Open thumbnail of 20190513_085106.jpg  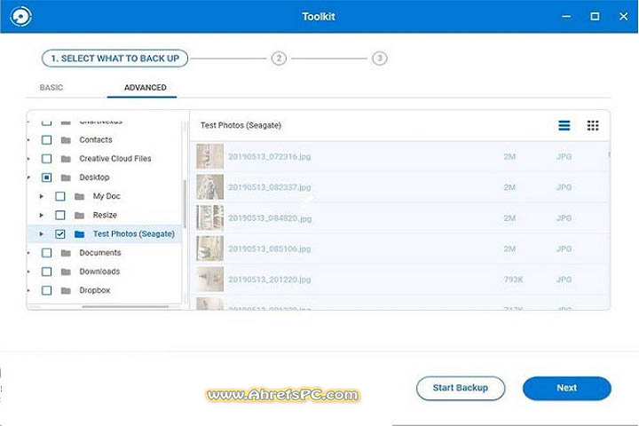209,248
